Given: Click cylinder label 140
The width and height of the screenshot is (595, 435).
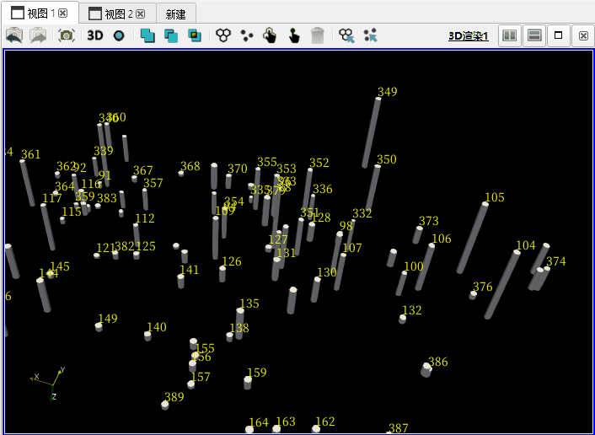Looking at the screenshot, I should 157,327.
